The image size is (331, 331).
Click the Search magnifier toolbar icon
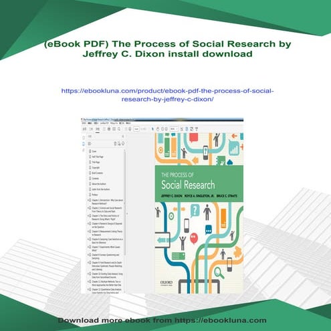[119, 129]
